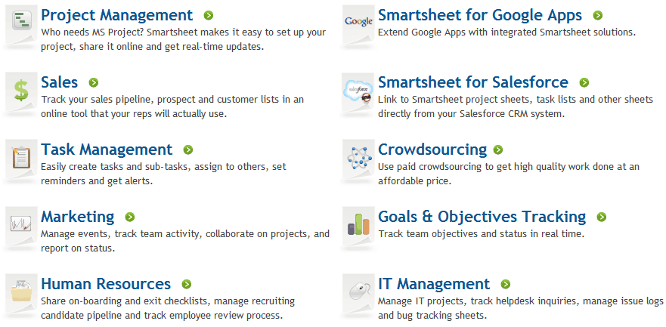The image size is (666, 327).
Task: Click the Goals & Objectives bar chart icon
Action: click(x=358, y=224)
